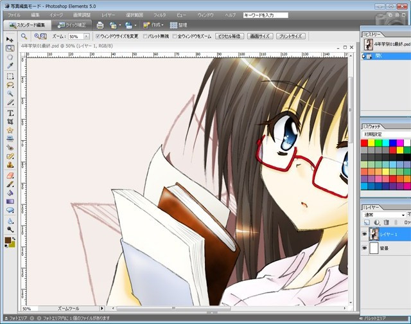
Task: Select 開く history state
Action: click(386, 56)
